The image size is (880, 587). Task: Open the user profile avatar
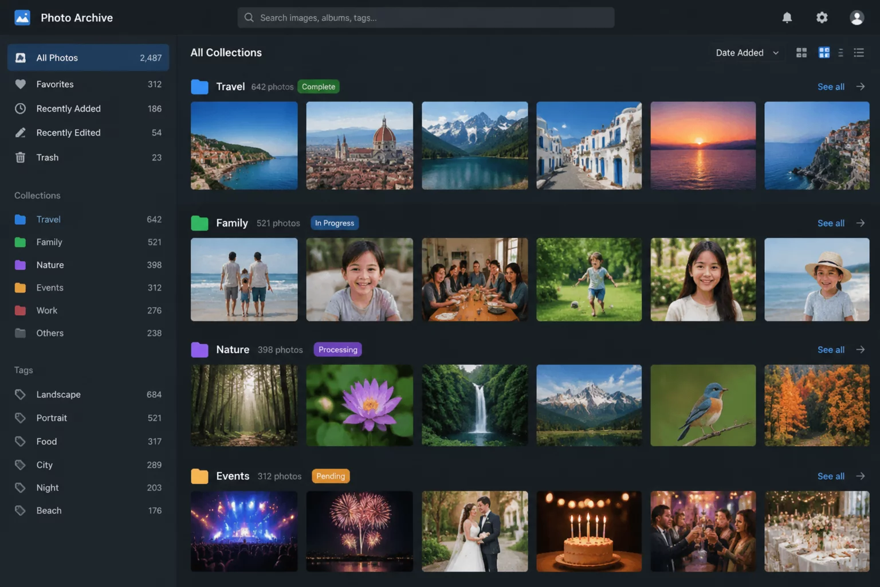857,18
